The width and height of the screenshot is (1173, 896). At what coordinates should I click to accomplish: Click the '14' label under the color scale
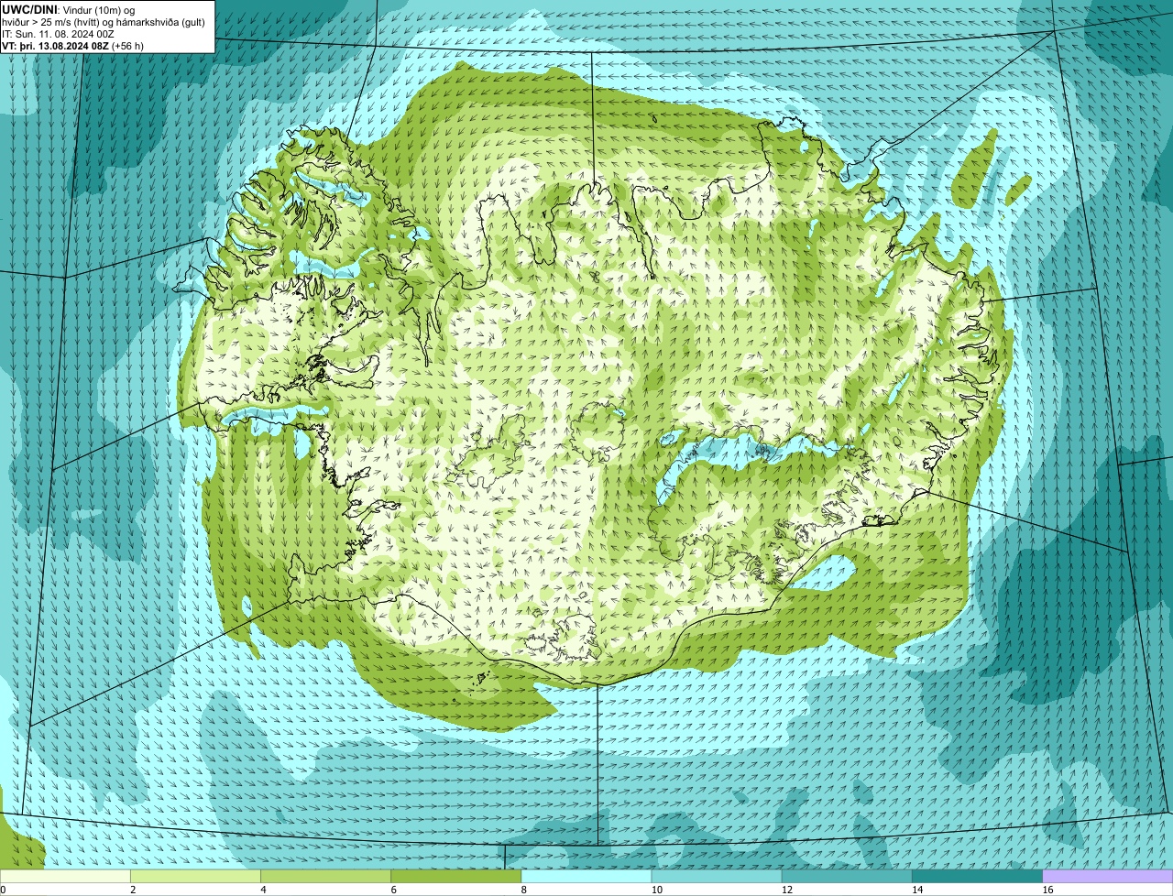tap(917, 890)
